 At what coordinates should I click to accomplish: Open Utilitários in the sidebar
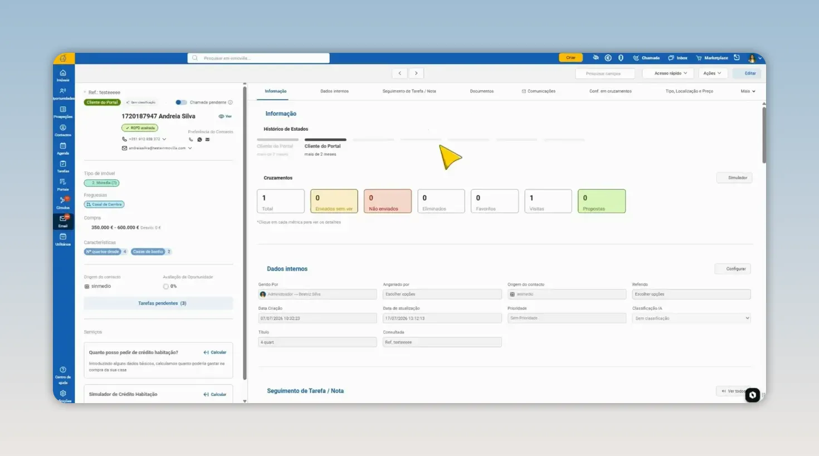(63, 239)
